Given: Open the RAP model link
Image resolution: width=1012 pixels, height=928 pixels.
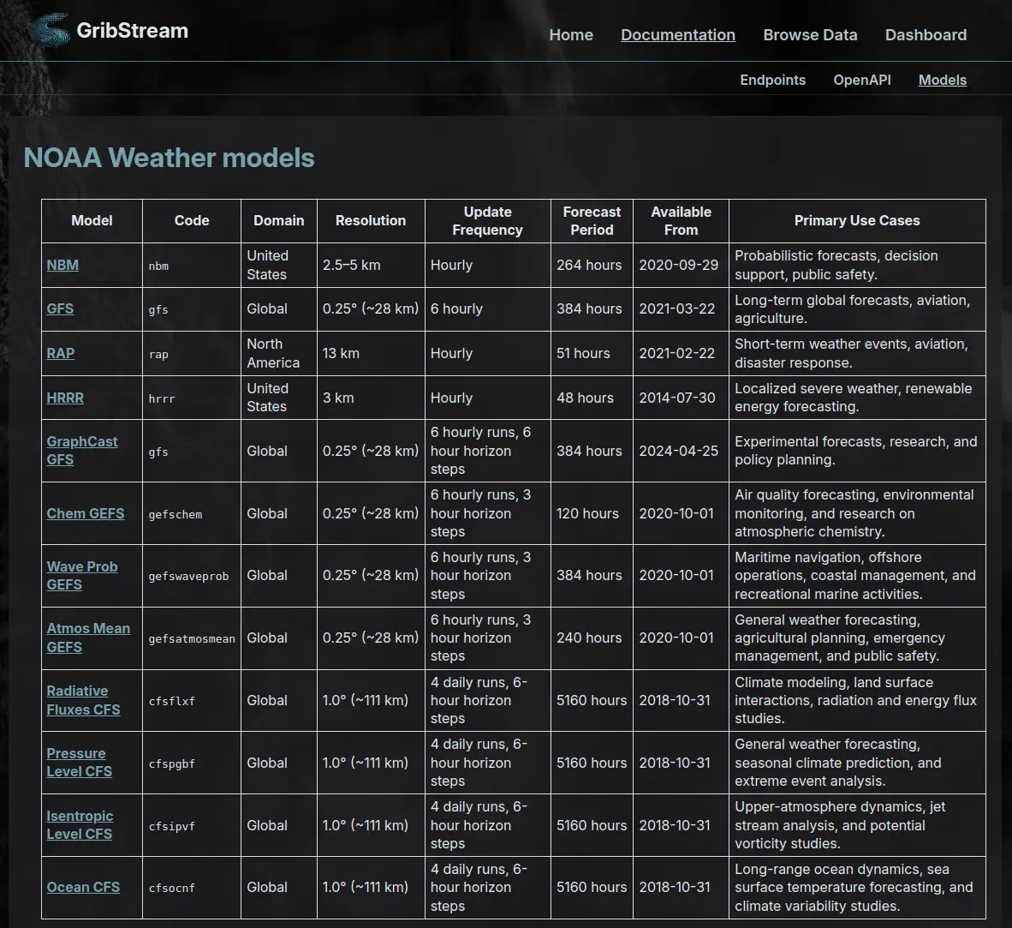Looking at the screenshot, I should [61, 353].
